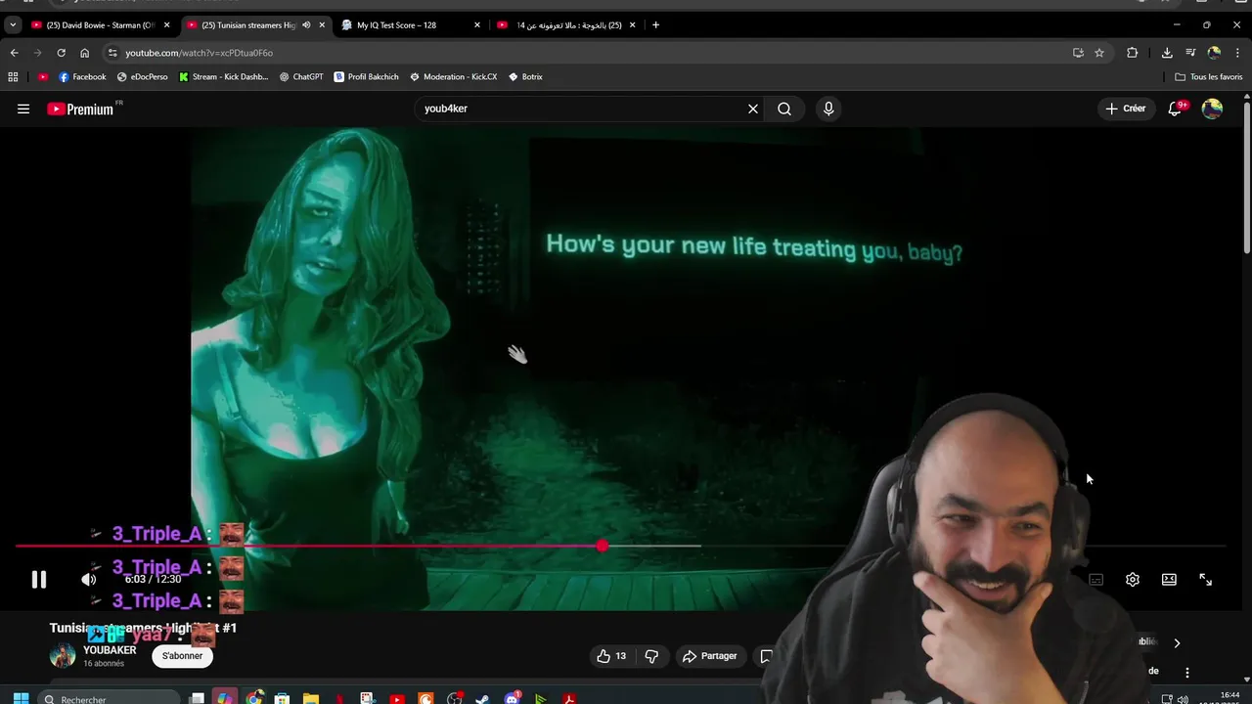The height and width of the screenshot is (704, 1252).
Task: Click the Créer button
Action: (1125, 109)
